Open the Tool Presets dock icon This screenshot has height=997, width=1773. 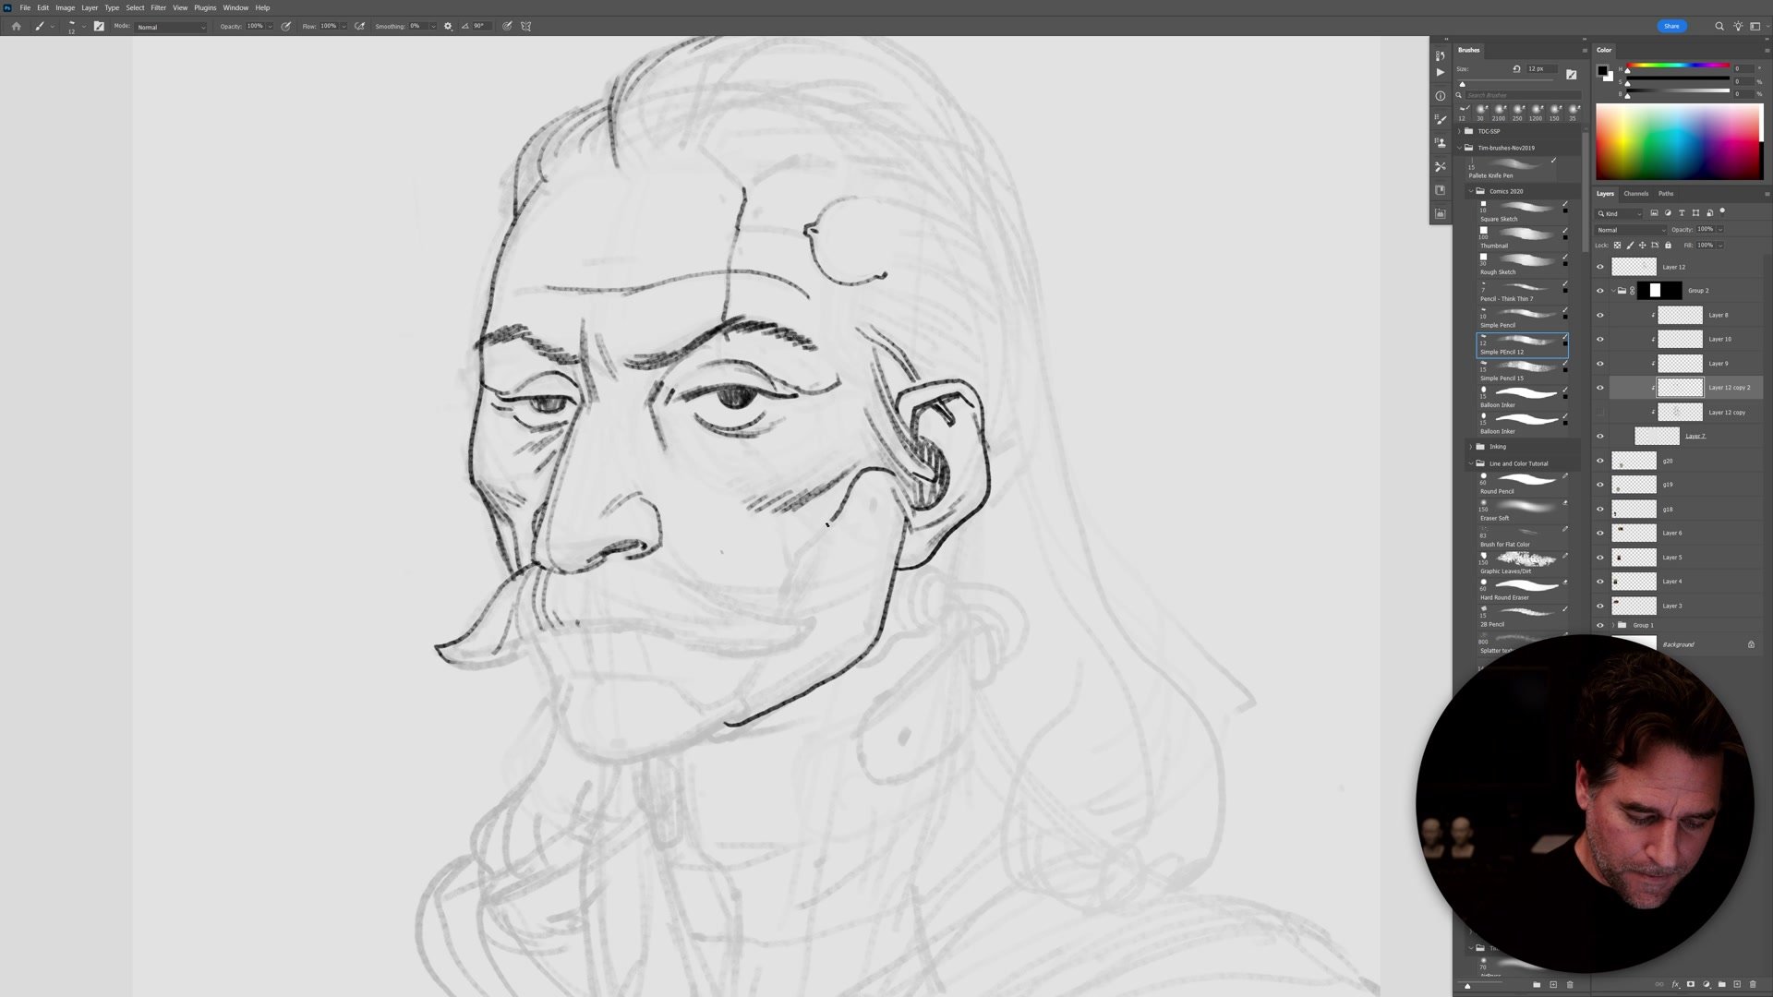(x=1441, y=166)
